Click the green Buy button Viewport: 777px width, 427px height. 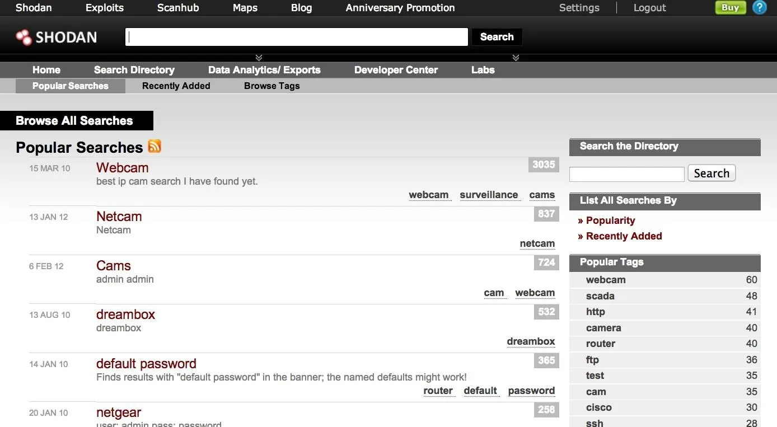(731, 7)
